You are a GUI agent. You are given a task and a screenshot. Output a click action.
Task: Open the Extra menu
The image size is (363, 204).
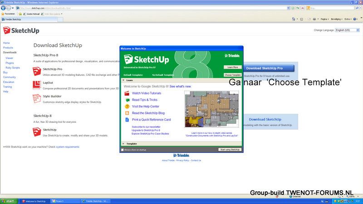coord(348,19)
